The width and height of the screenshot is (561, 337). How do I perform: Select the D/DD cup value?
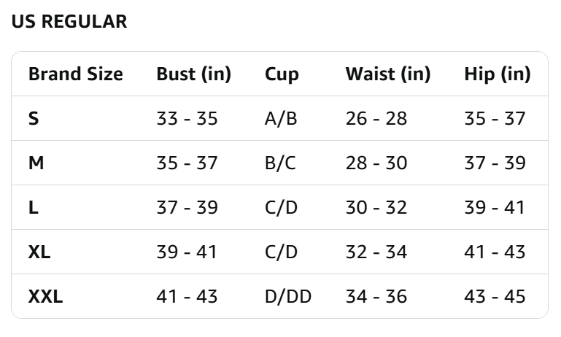pos(288,296)
